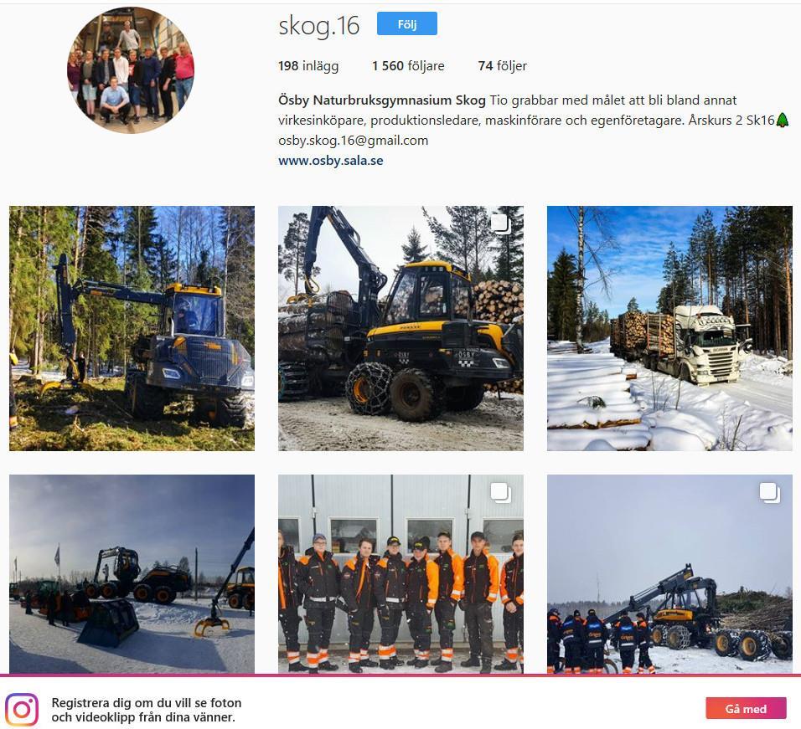This screenshot has height=729, width=801.
Task: Click the album icon on snowy harvester post
Action: point(769,493)
